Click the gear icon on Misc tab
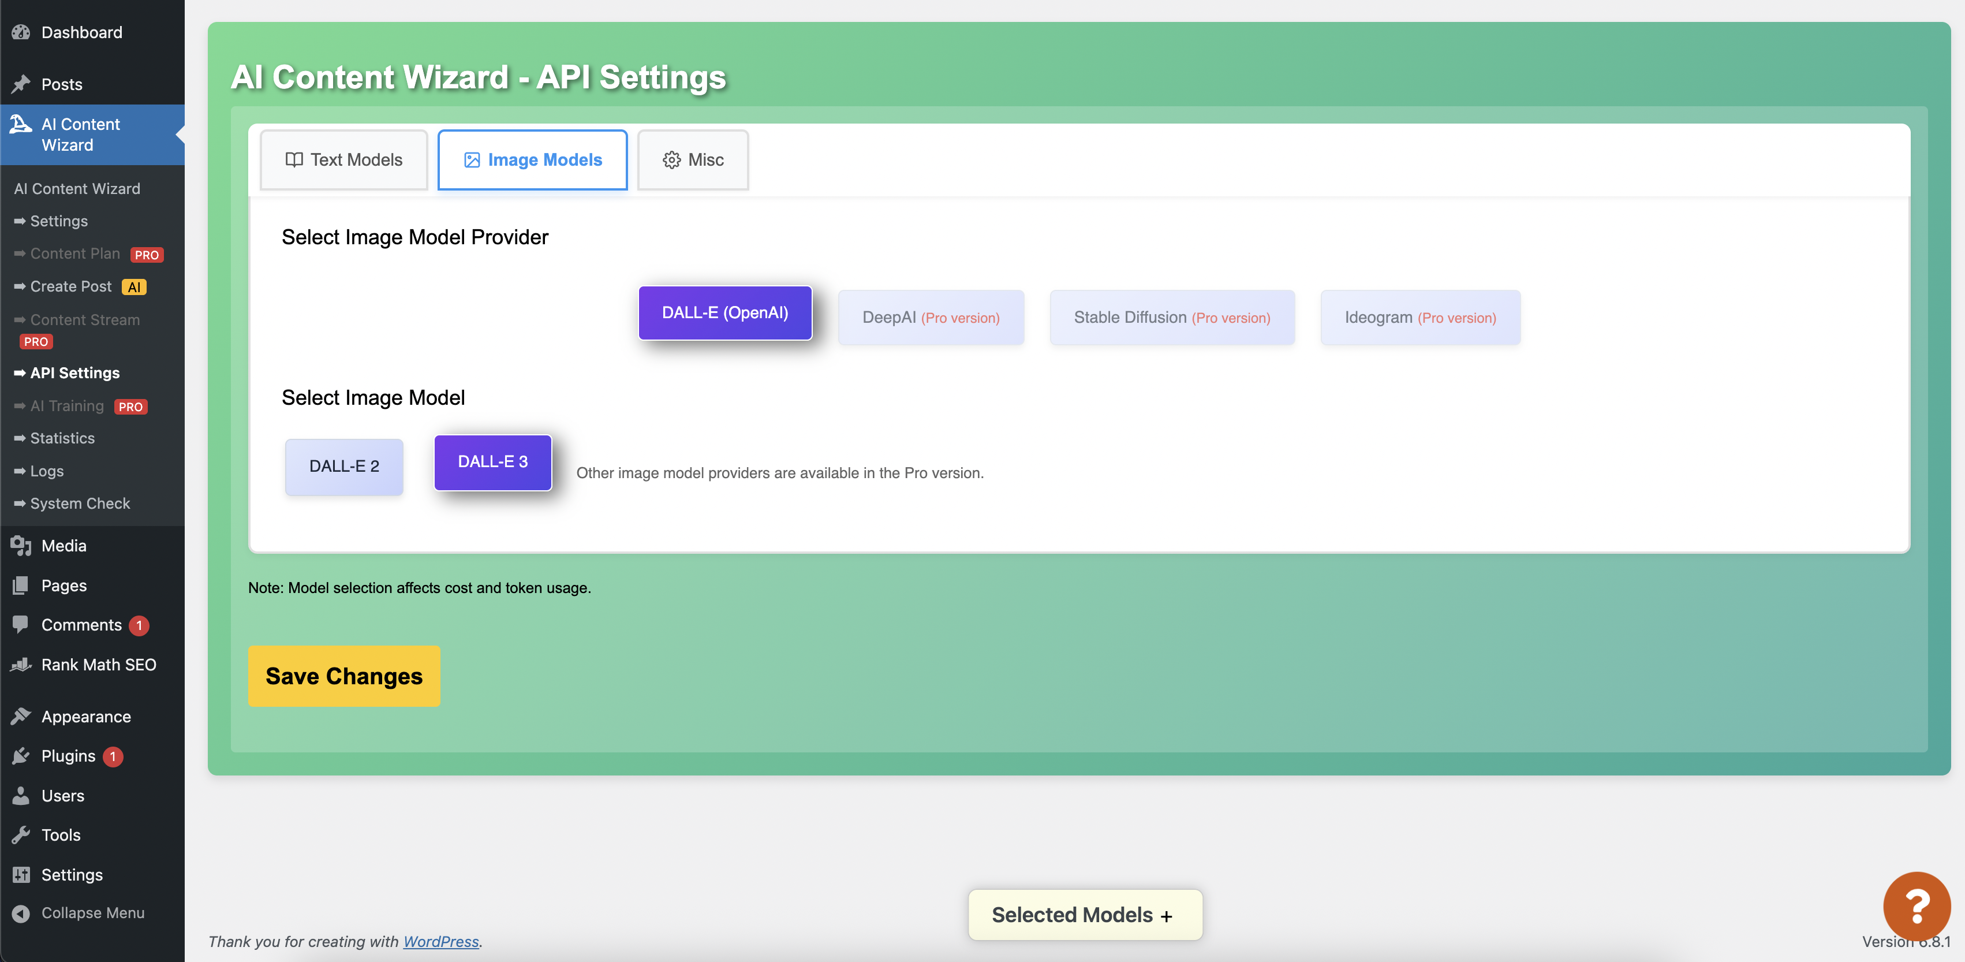The height and width of the screenshot is (962, 1965). click(671, 159)
